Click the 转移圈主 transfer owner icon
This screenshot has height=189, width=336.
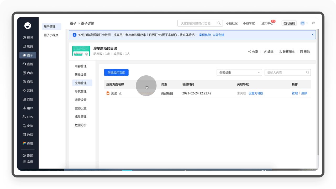click(x=280, y=52)
